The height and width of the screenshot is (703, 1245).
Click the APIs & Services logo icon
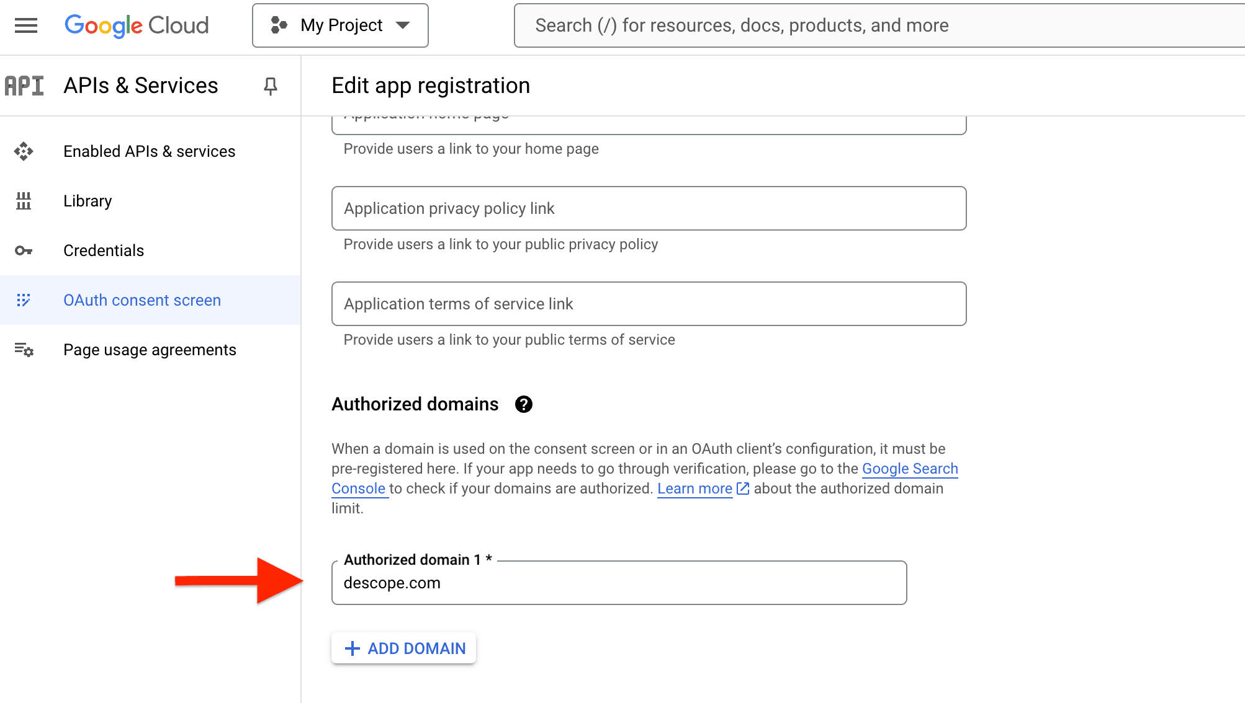pos(24,85)
